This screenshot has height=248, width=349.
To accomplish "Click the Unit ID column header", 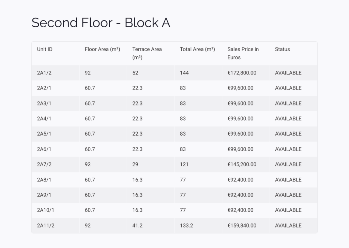I will point(45,49).
